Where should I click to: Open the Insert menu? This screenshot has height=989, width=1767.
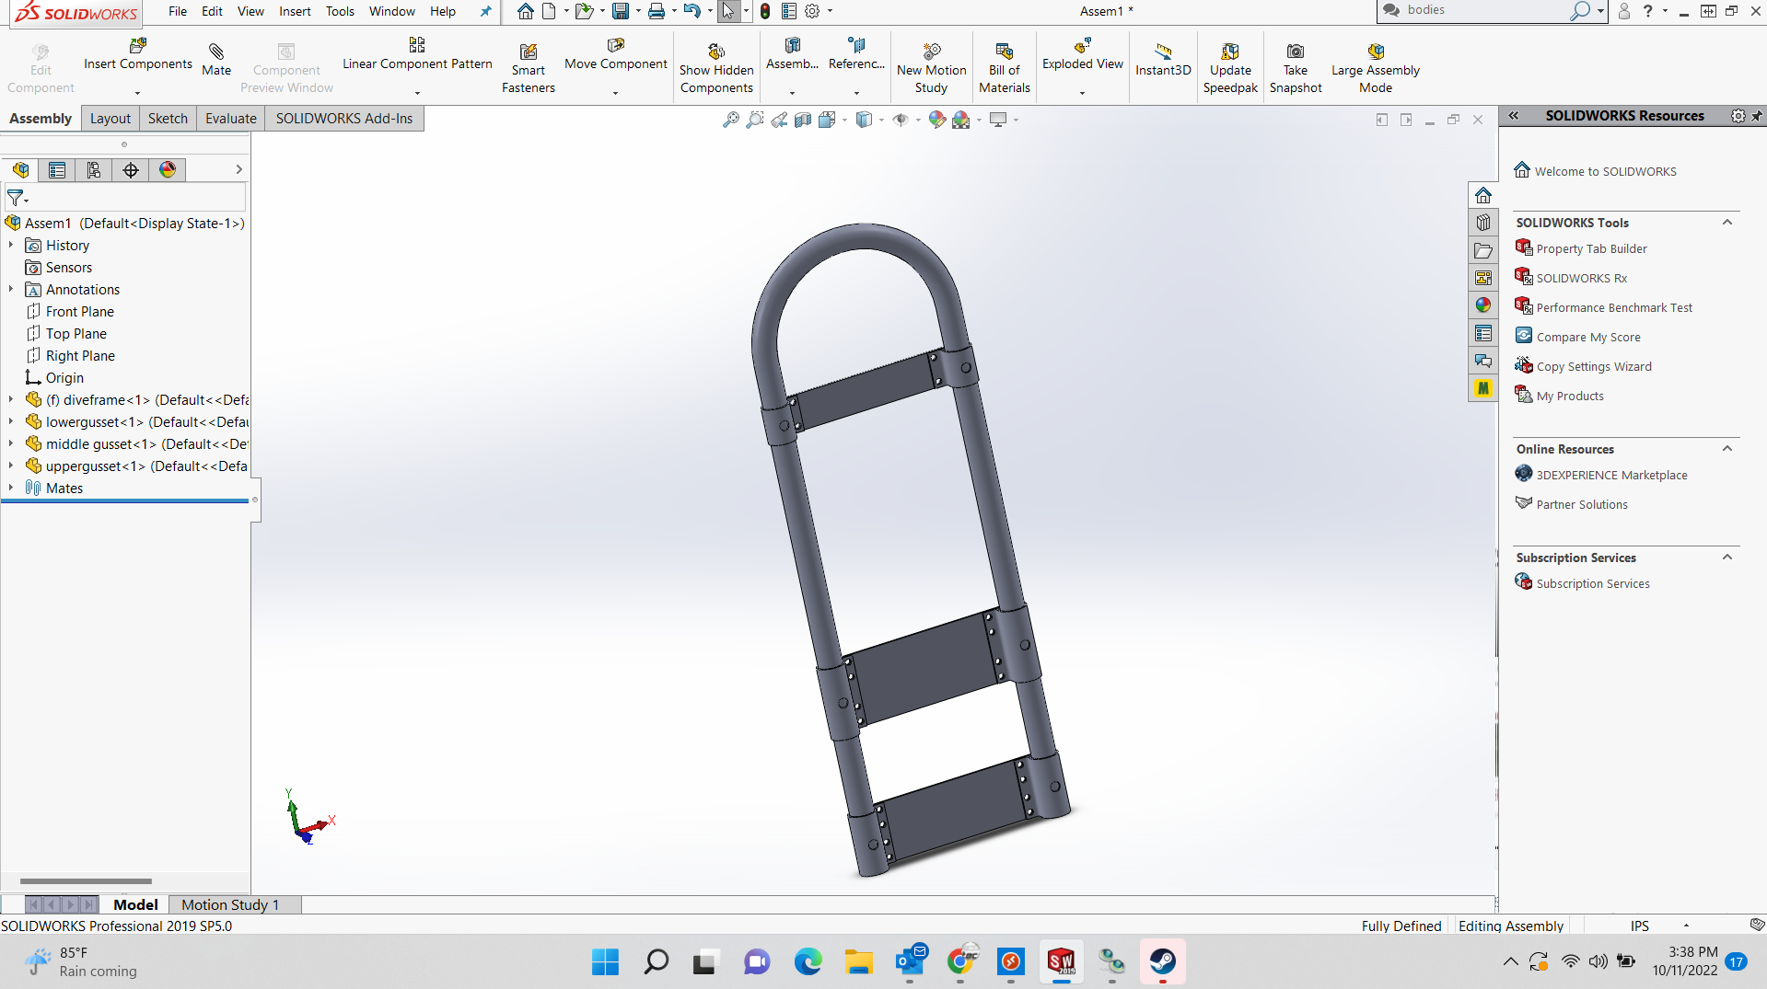coord(295,11)
